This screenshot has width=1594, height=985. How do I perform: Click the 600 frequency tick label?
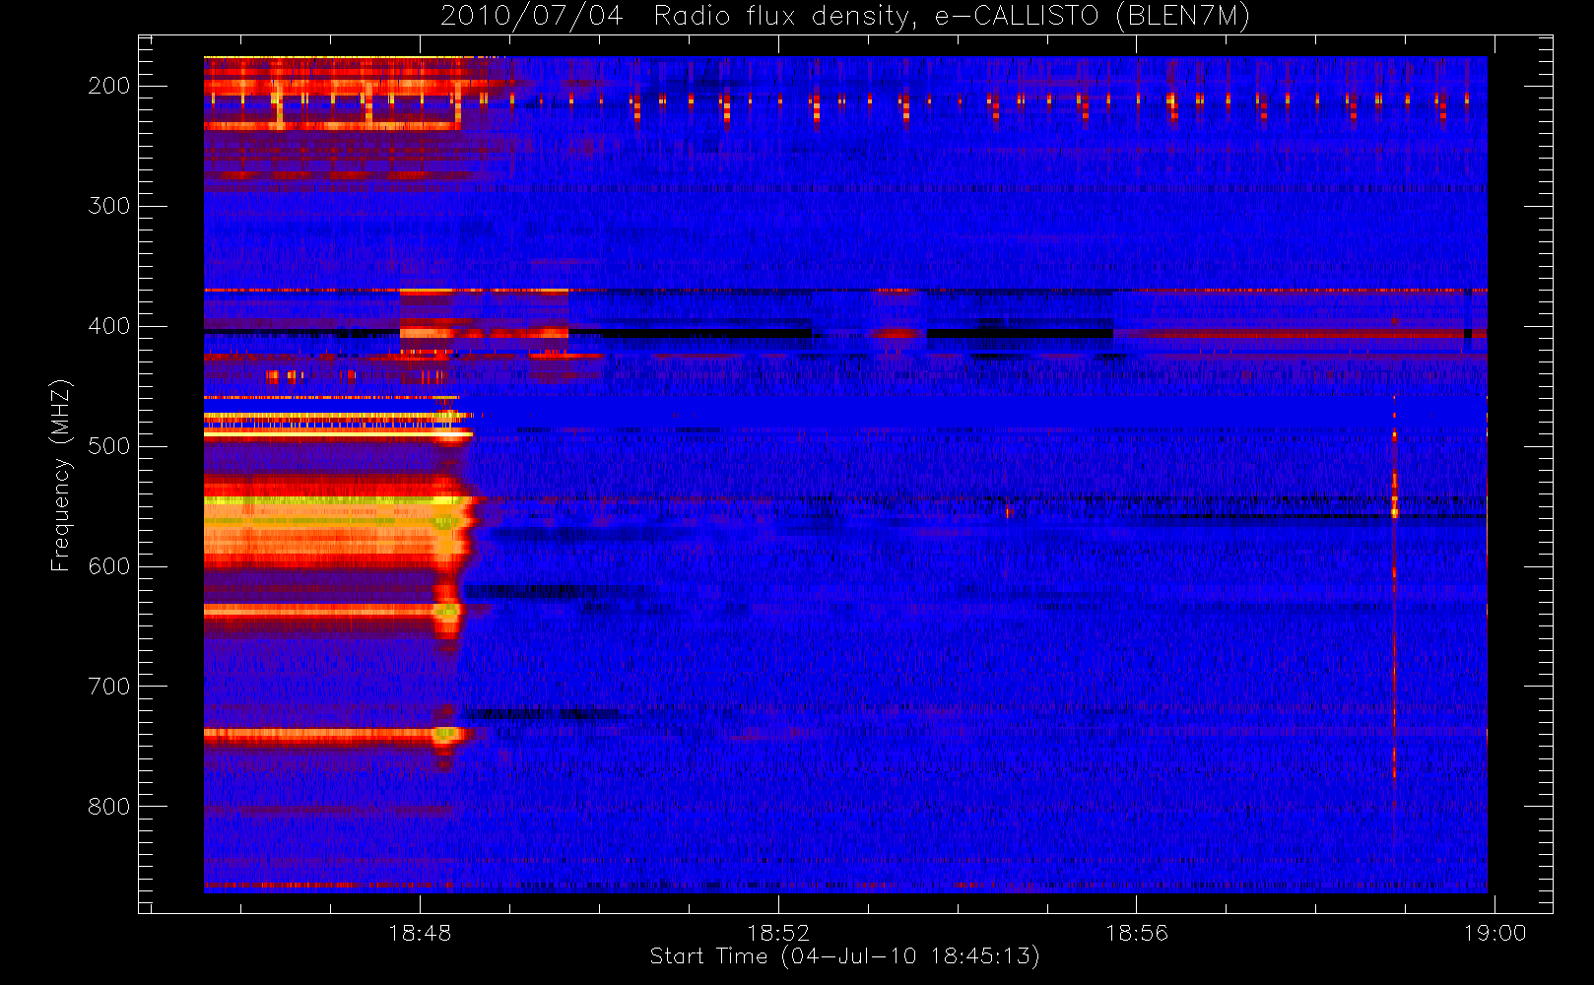click(x=109, y=566)
